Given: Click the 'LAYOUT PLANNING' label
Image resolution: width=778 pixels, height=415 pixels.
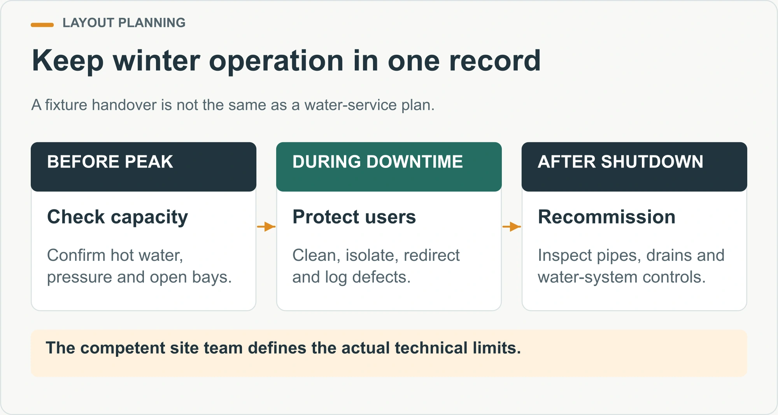Looking at the screenshot, I should tap(124, 23).
